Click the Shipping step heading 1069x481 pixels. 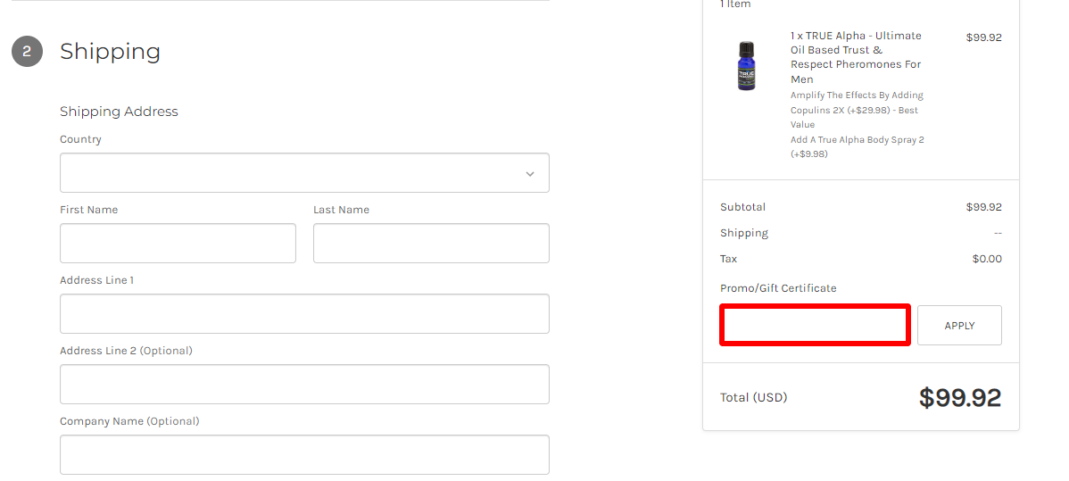(x=110, y=51)
